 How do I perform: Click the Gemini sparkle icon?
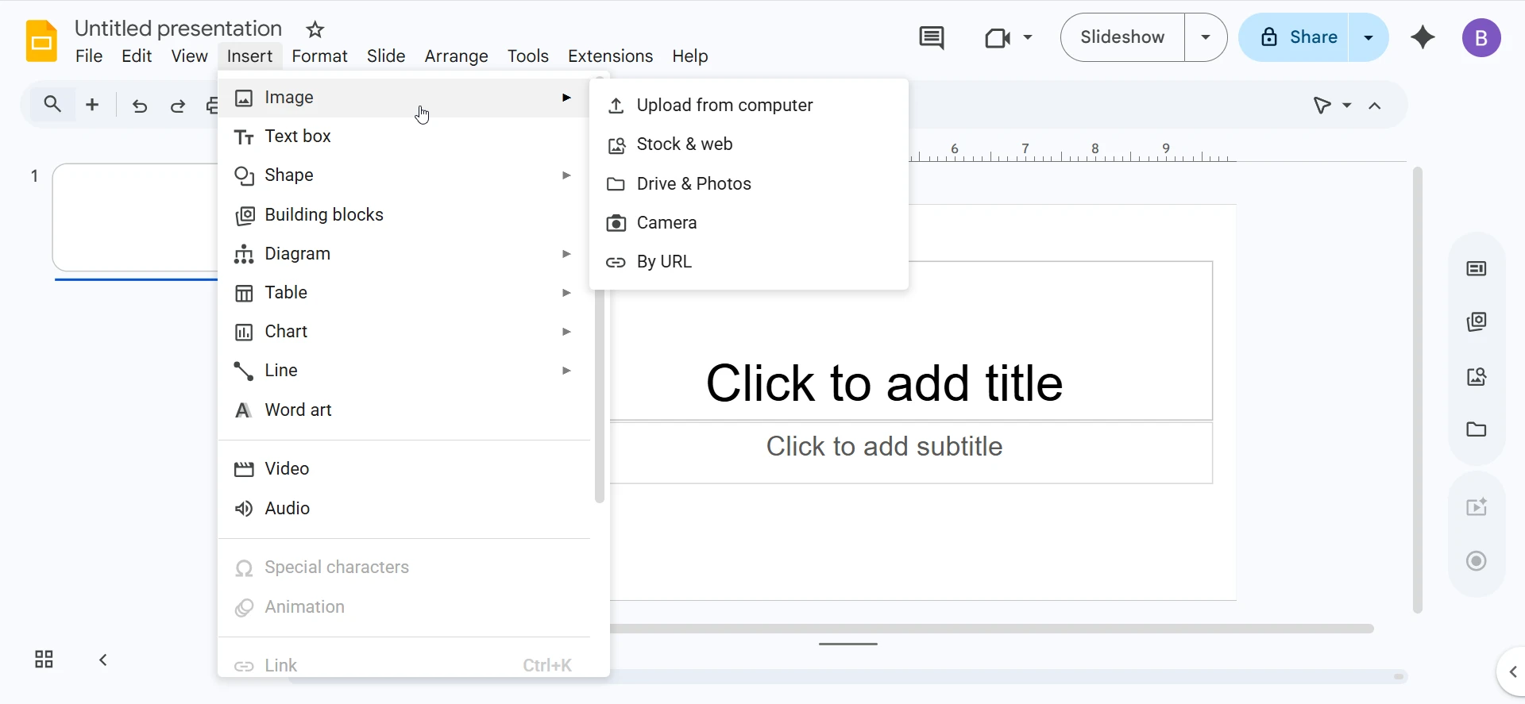(1423, 37)
